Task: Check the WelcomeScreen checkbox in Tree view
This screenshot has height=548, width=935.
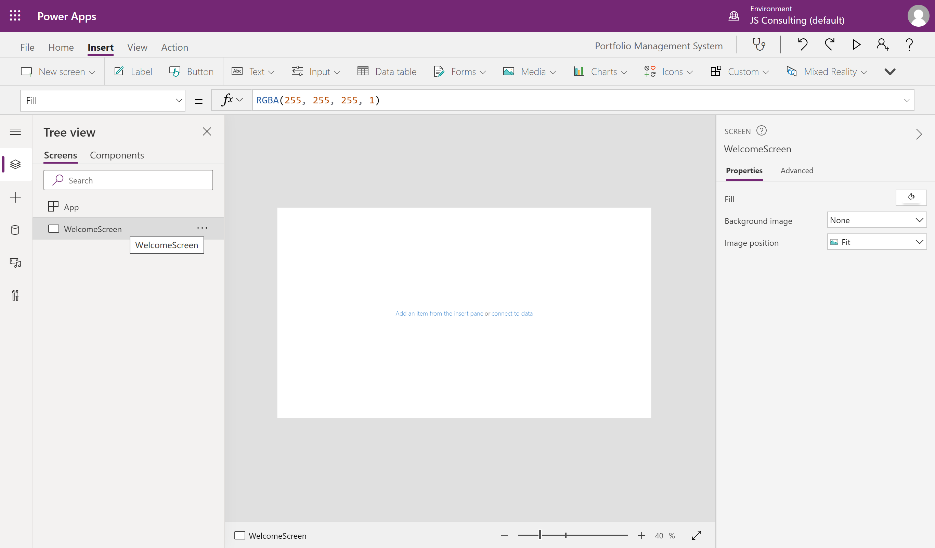Action: point(54,229)
